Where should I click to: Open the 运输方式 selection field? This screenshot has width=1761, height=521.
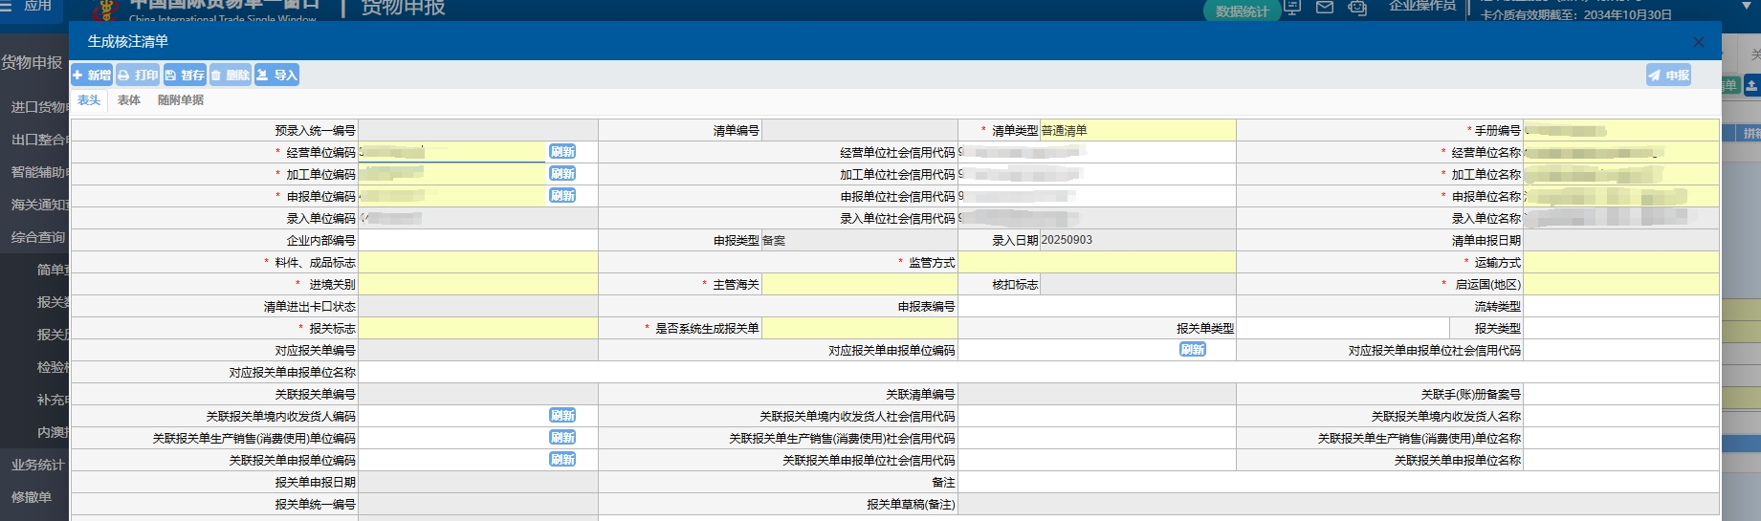[x=1620, y=262]
